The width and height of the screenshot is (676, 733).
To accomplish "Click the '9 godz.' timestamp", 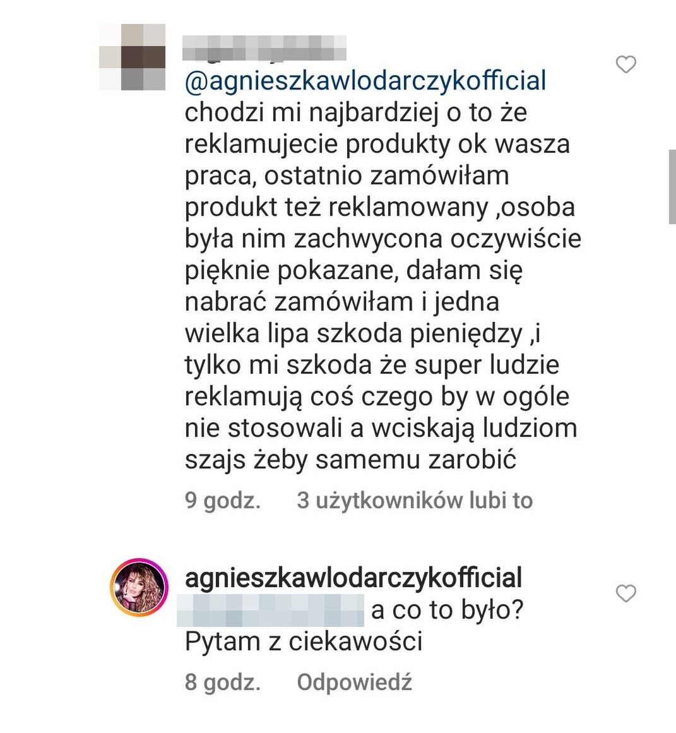I will coord(223,501).
